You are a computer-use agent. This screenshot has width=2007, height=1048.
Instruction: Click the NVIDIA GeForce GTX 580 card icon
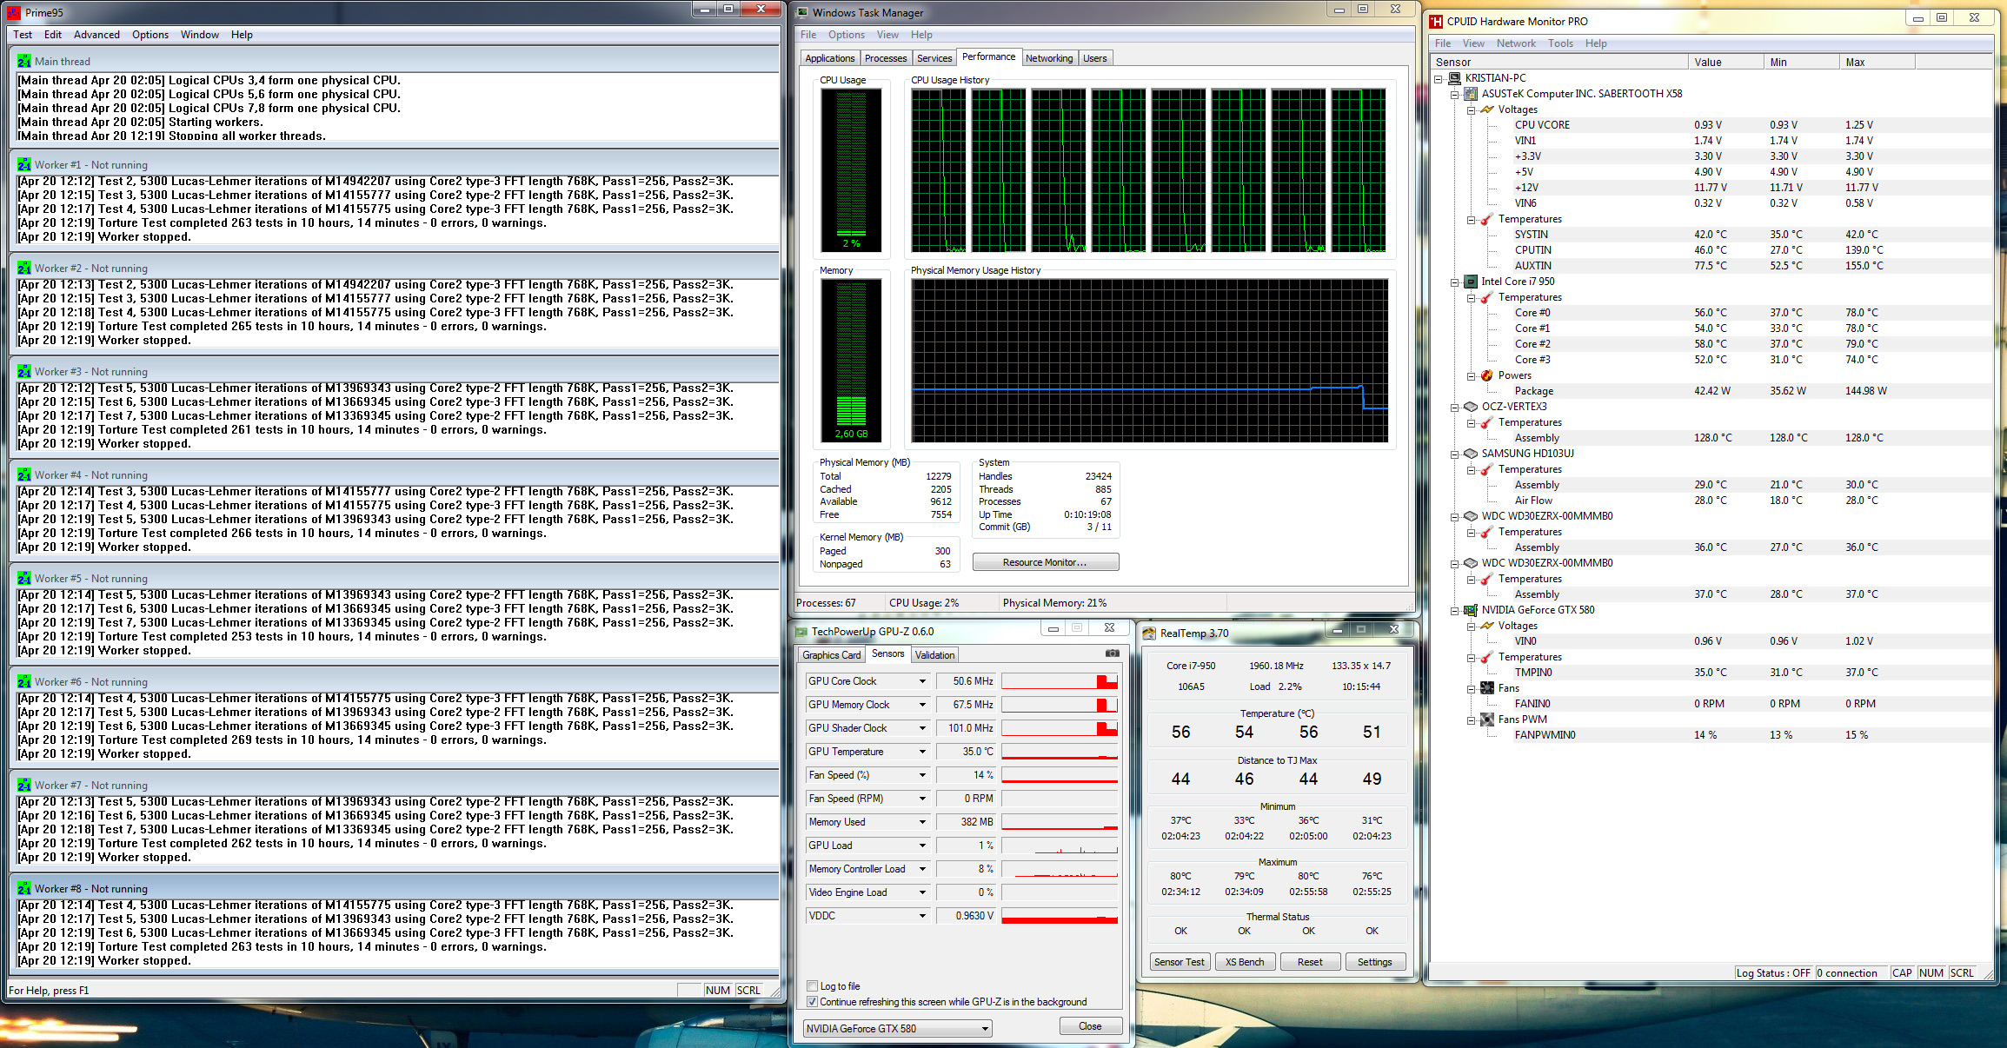[x=1471, y=610]
